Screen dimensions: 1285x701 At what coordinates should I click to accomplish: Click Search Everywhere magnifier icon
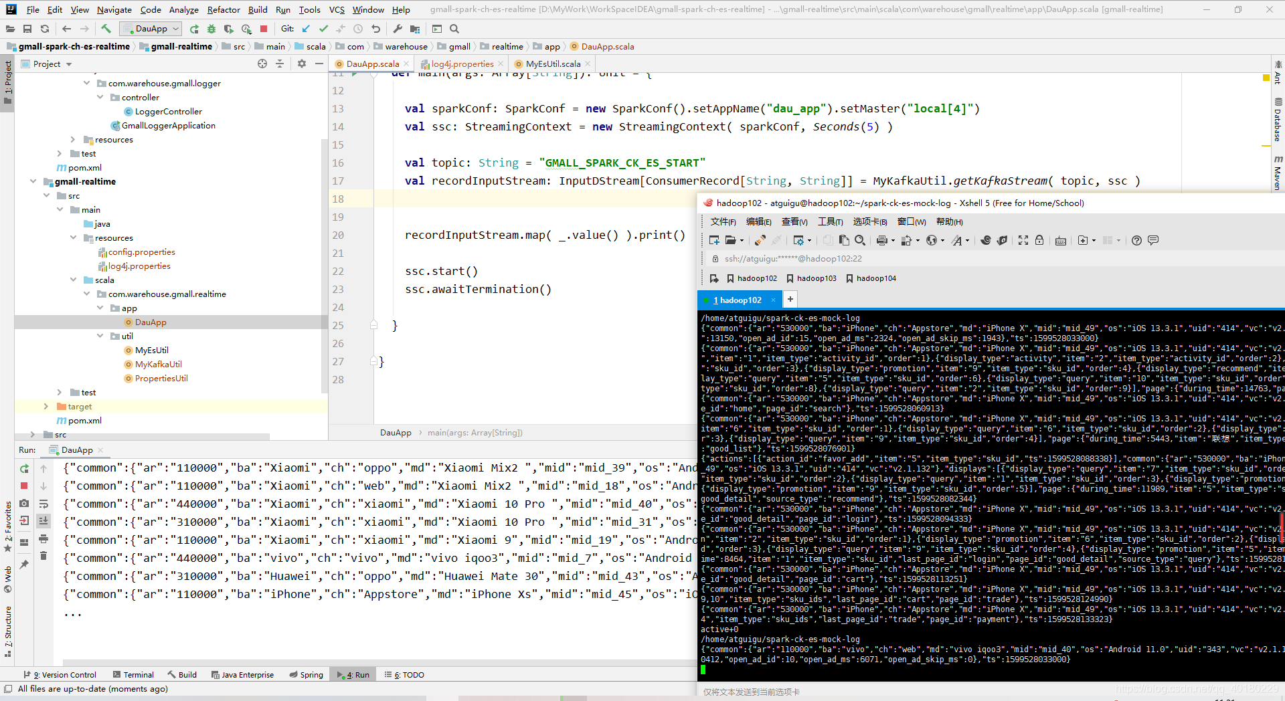tap(454, 29)
